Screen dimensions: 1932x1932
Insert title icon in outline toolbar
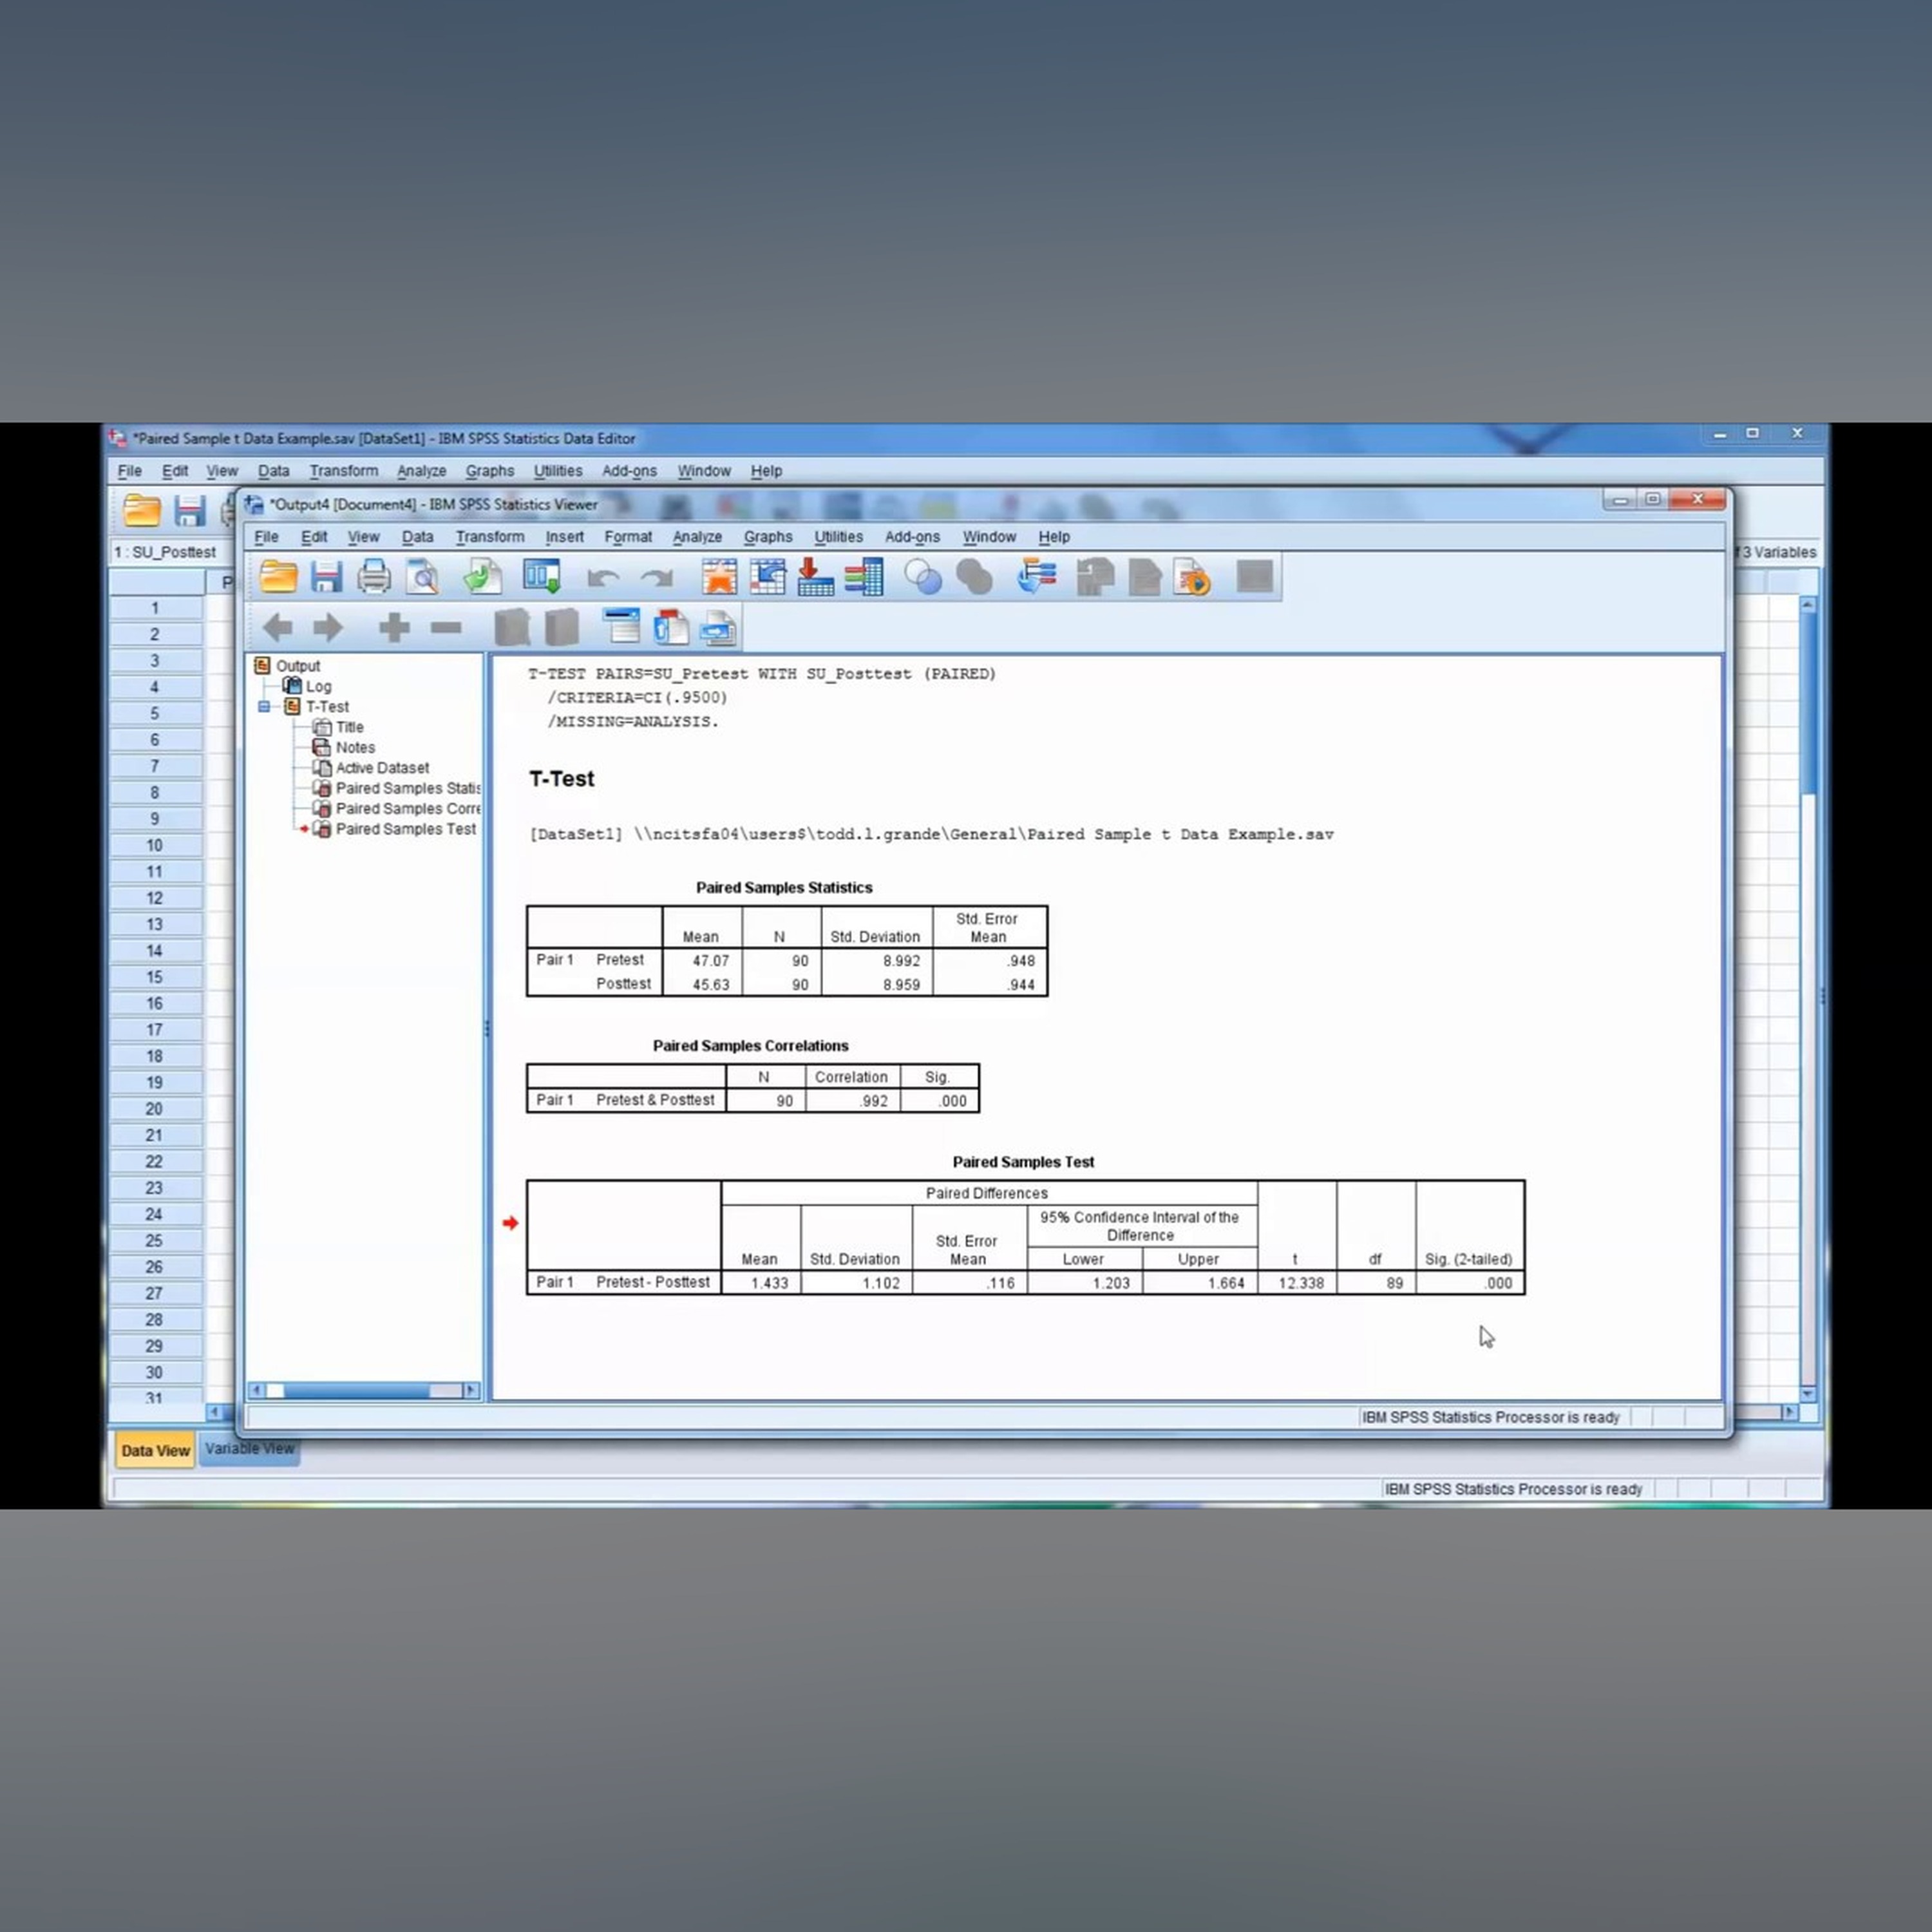[671, 627]
